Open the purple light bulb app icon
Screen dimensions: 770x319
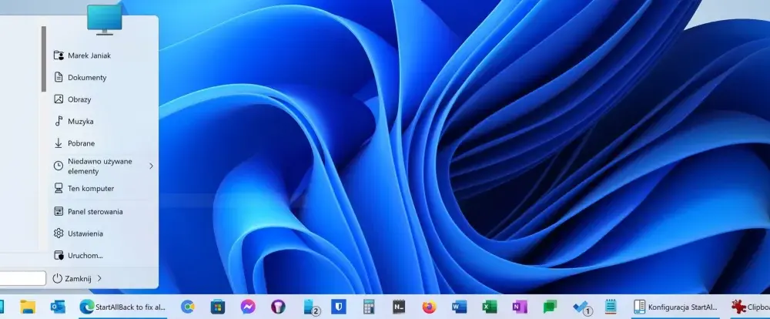pos(278,307)
